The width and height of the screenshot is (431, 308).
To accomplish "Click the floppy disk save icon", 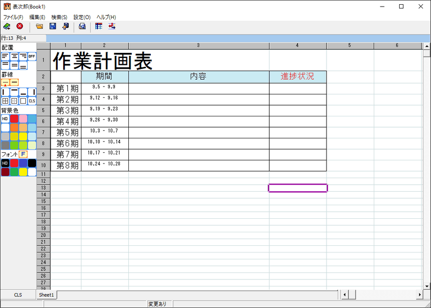I will pyautogui.click(x=53, y=26).
